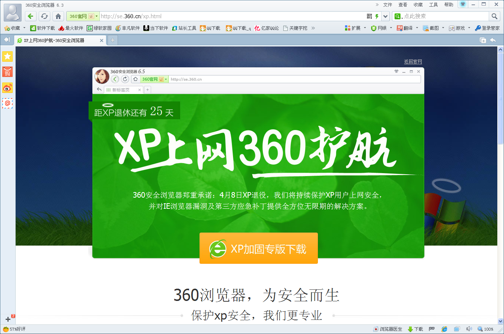
Task: Open the sidebar favorites star icon
Action: [7, 56]
